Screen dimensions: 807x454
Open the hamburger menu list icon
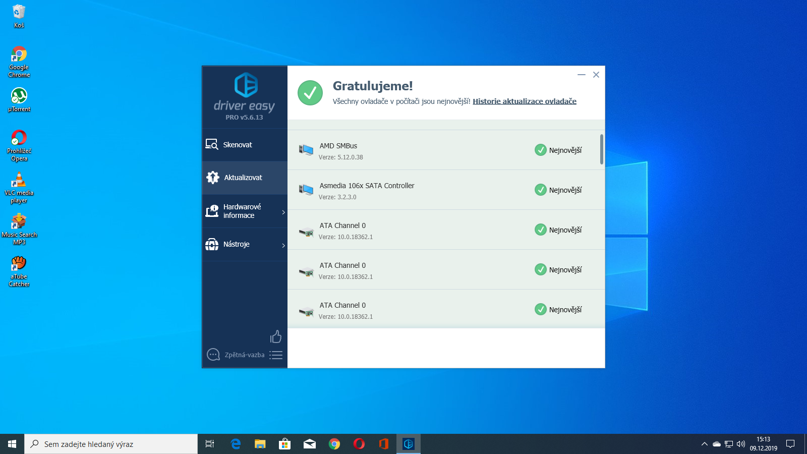click(276, 355)
